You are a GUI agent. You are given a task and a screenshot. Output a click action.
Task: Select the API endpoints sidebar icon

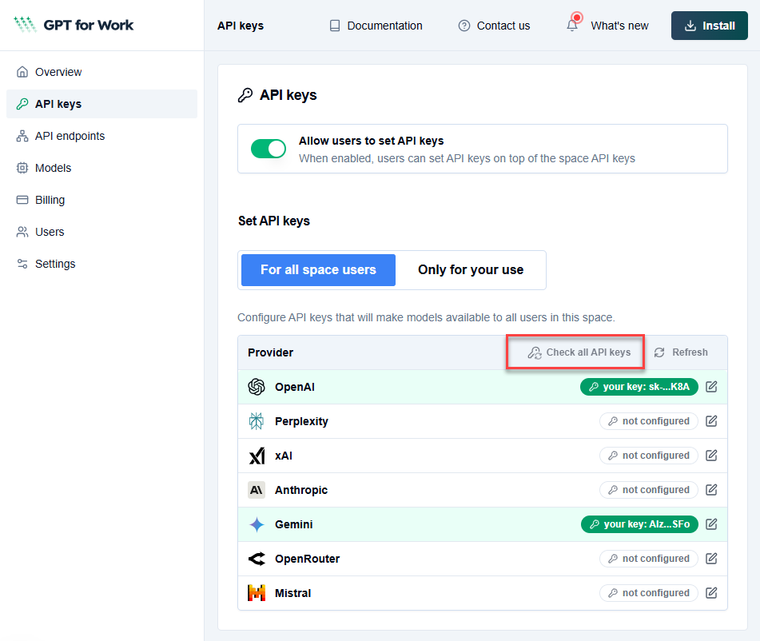[22, 136]
